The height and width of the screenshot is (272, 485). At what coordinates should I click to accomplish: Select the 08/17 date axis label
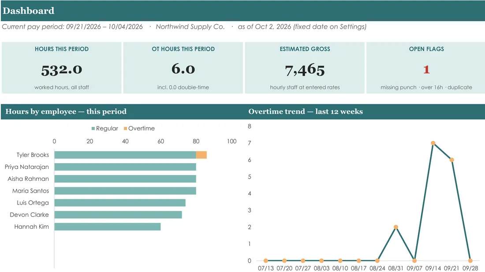(359, 268)
